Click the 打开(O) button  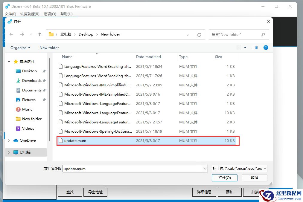pyautogui.click(x=224, y=177)
